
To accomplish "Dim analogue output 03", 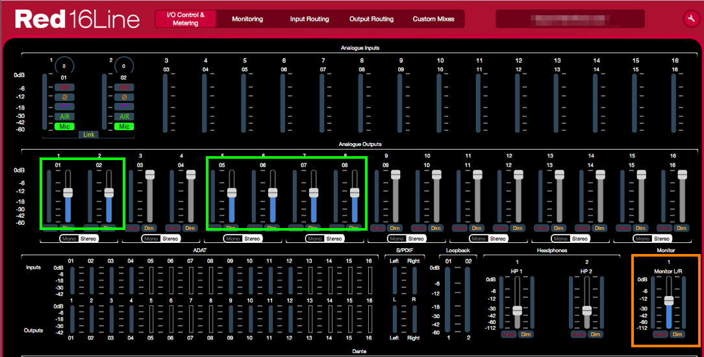I will 149,228.
